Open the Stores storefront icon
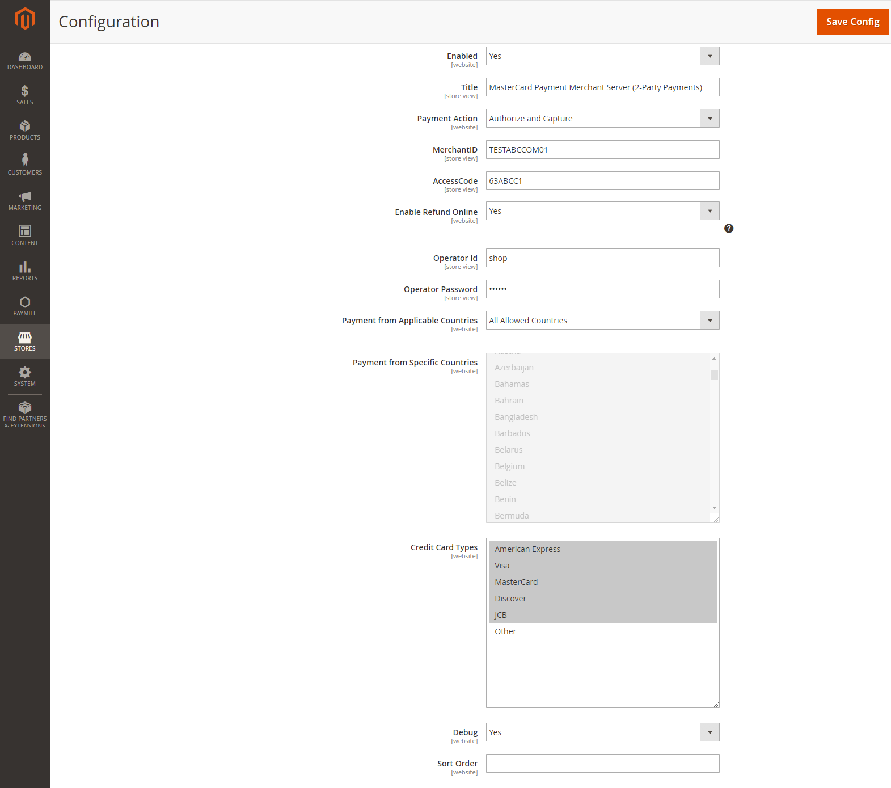891x788 pixels. point(25,338)
